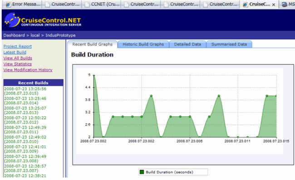Click the View Statistics link
The image size is (295, 180).
18,64
